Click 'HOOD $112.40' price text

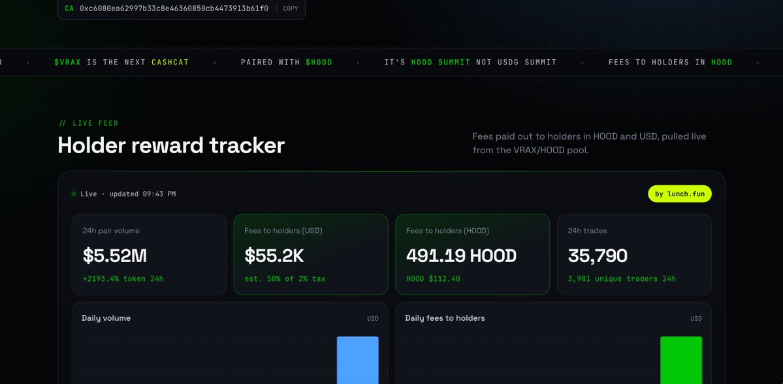(x=433, y=279)
